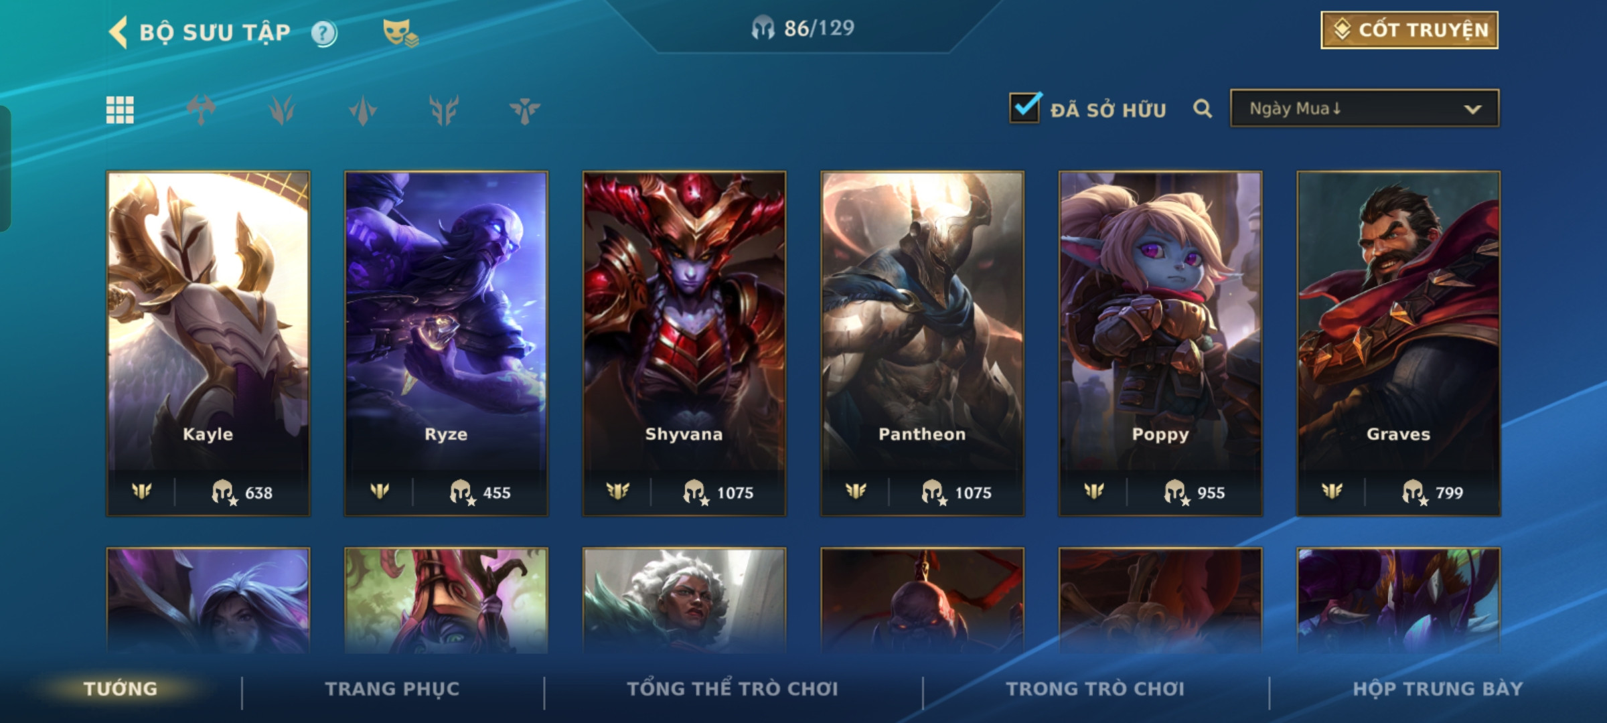This screenshot has width=1607, height=723.
Task: Uncheck the Đã Sở Hữu checkbox
Action: (x=1025, y=108)
